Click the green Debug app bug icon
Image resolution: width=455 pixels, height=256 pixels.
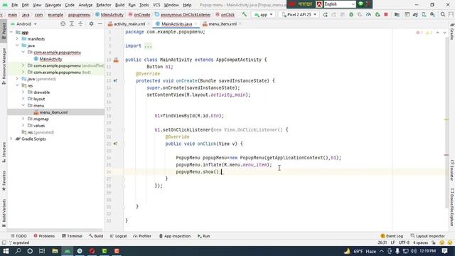pos(351,14)
